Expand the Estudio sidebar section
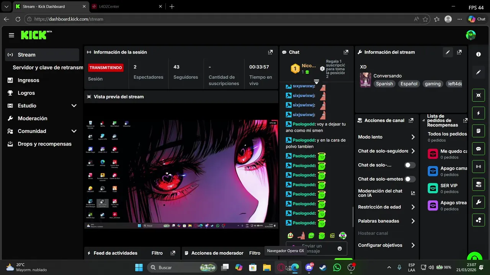Image resolution: width=490 pixels, height=275 pixels. tap(74, 106)
